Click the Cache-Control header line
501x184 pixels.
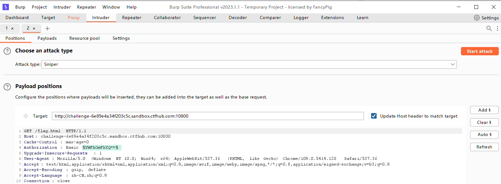pos(56,142)
